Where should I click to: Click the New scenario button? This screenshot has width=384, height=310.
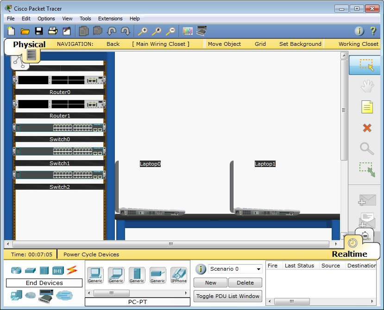[210, 283]
